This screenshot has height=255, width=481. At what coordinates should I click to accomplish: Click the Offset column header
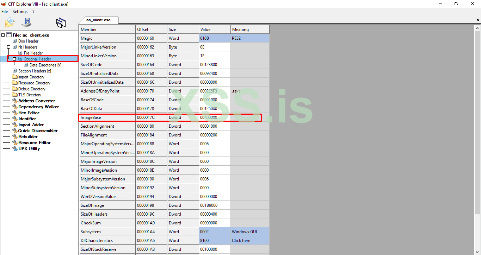click(152, 30)
